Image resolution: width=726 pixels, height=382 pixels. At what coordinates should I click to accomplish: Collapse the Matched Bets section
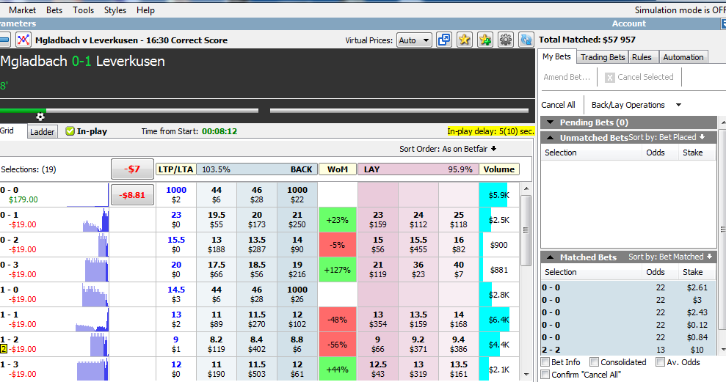click(x=550, y=257)
